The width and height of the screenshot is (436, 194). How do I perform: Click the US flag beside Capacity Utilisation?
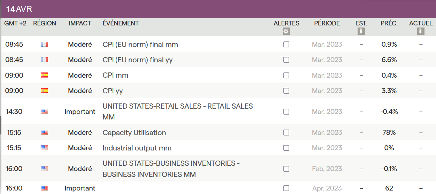pyautogui.click(x=44, y=133)
